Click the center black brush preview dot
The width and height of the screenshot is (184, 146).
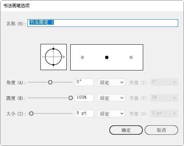[107, 57]
